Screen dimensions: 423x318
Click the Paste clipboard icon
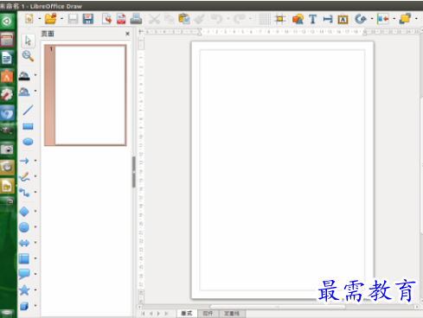point(184,19)
